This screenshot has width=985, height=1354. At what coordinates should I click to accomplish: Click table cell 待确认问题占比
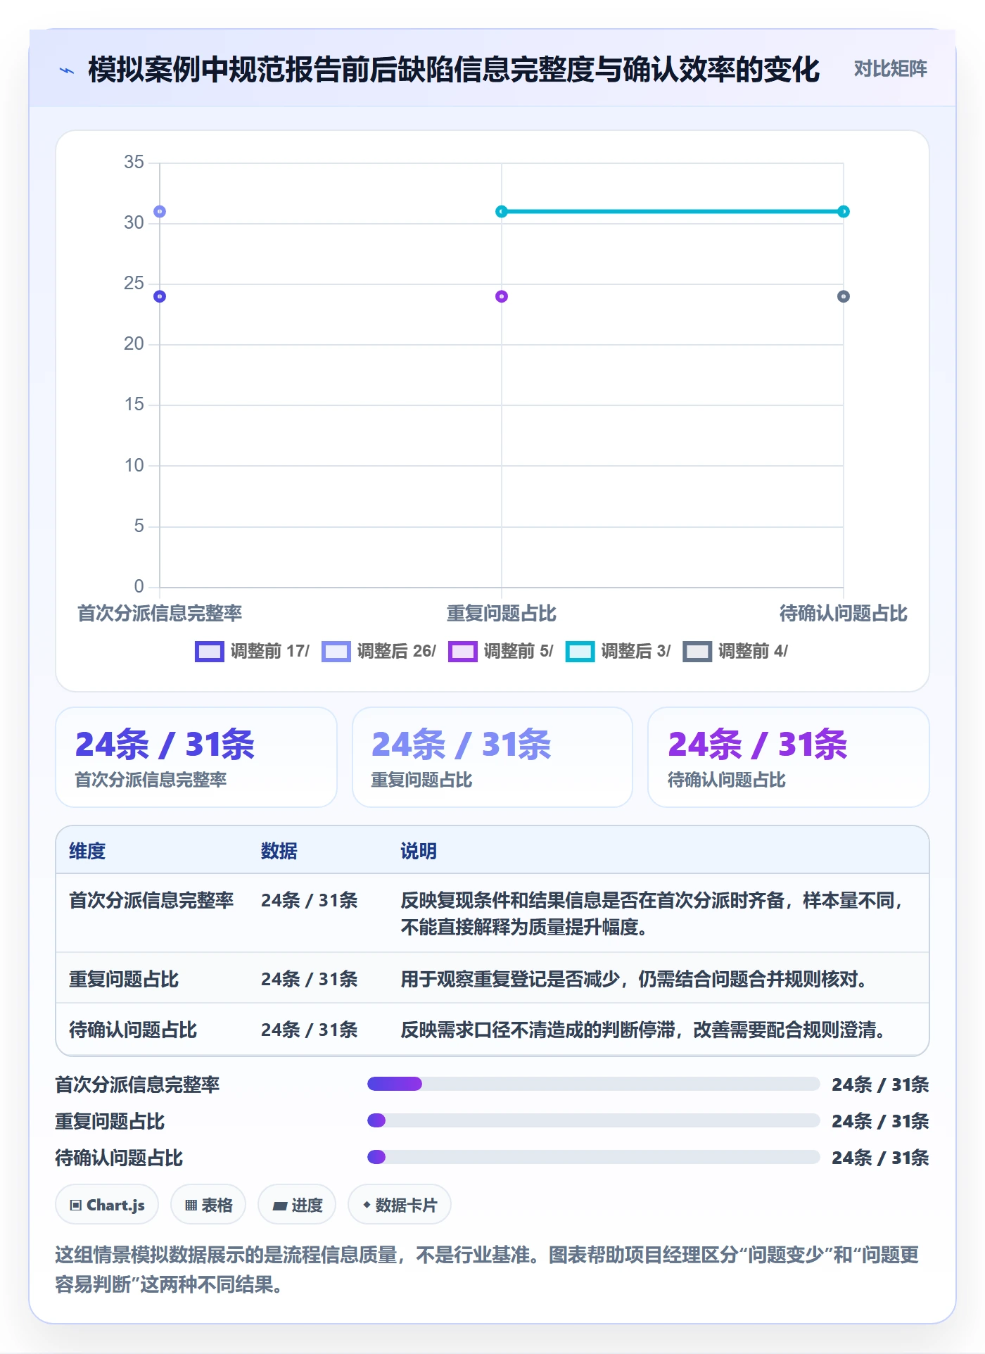pyautogui.click(x=133, y=1030)
